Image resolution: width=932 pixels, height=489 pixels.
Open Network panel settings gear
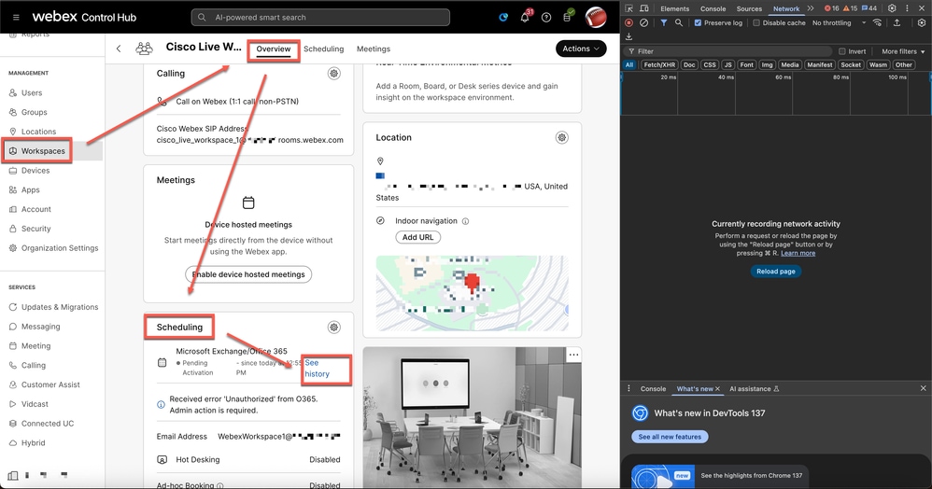coord(922,22)
